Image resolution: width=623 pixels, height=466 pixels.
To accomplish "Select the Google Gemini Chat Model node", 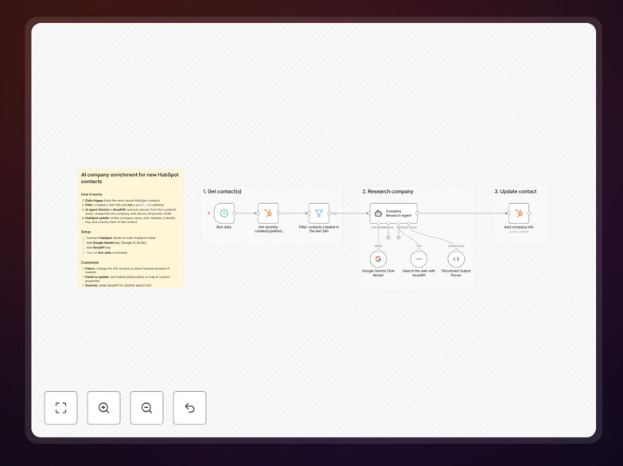I will [x=378, y=259].
